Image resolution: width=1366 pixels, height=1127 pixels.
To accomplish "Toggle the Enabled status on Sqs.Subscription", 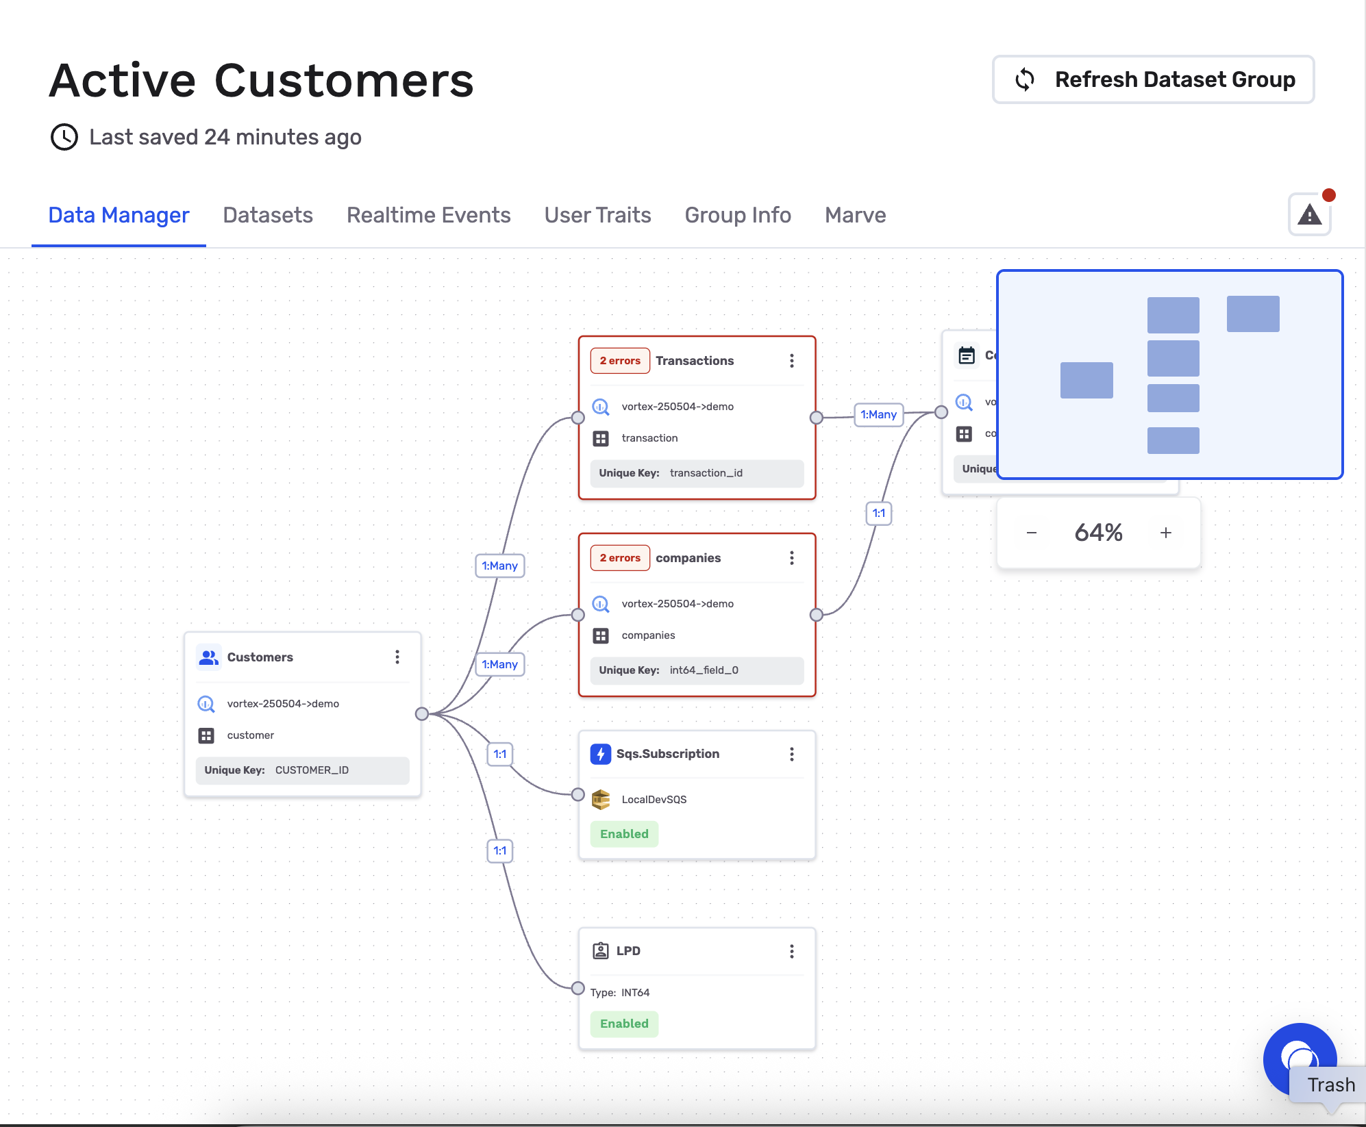I will tap(623, 834).
